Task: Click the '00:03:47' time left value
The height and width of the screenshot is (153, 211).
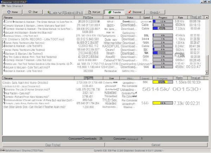Action: point(193,67)
